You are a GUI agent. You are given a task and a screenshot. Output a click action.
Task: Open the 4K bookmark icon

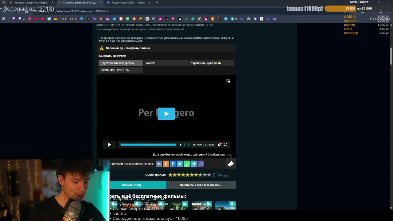(173, 19)
